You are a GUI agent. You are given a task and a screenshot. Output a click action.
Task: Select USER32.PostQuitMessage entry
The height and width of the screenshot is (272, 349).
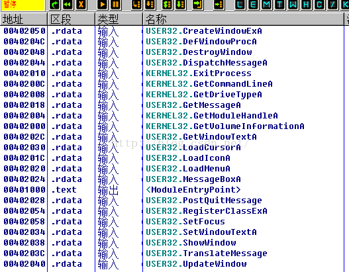204,201
